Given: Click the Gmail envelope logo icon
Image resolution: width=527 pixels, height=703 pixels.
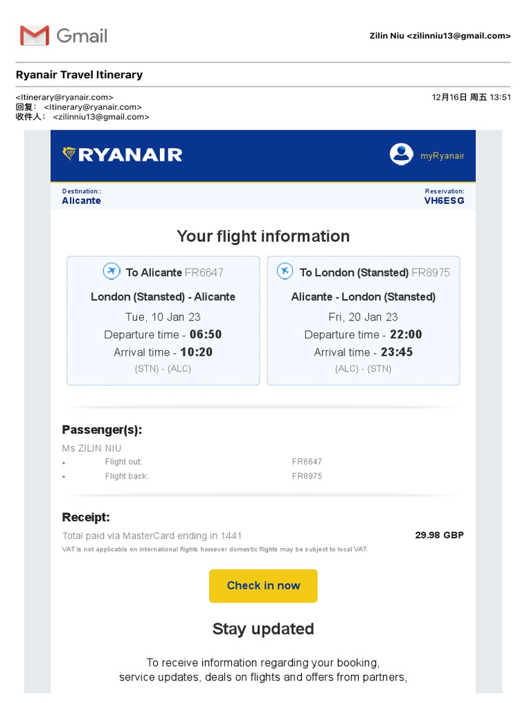Looking at the screenshot, I should pos(34,36).
